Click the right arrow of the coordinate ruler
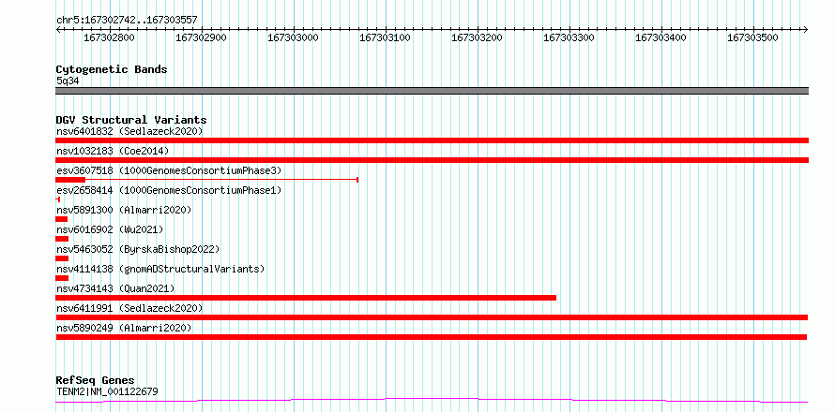The image size is (835, 412). pyautogui.click(x=805, y=29)
